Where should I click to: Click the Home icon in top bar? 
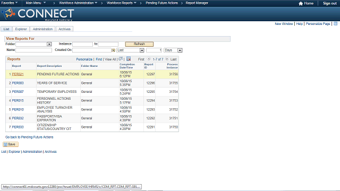(x=301, y=4)
